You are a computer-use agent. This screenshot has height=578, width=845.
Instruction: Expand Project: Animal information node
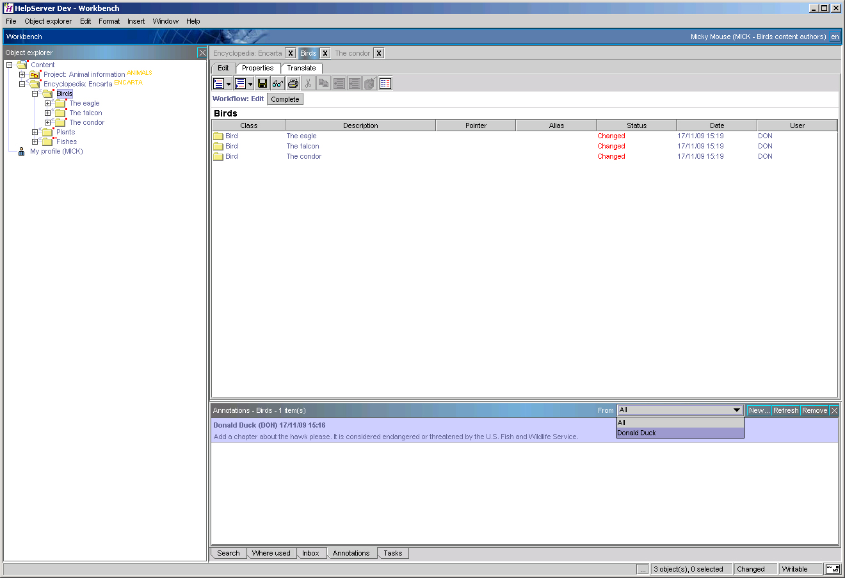[x=22, y=74]
